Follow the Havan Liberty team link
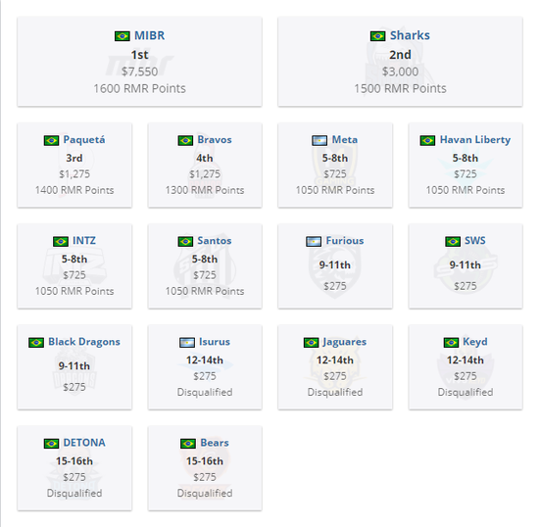The width and height of the screenshot is (539, 527). tap(475, 140)
